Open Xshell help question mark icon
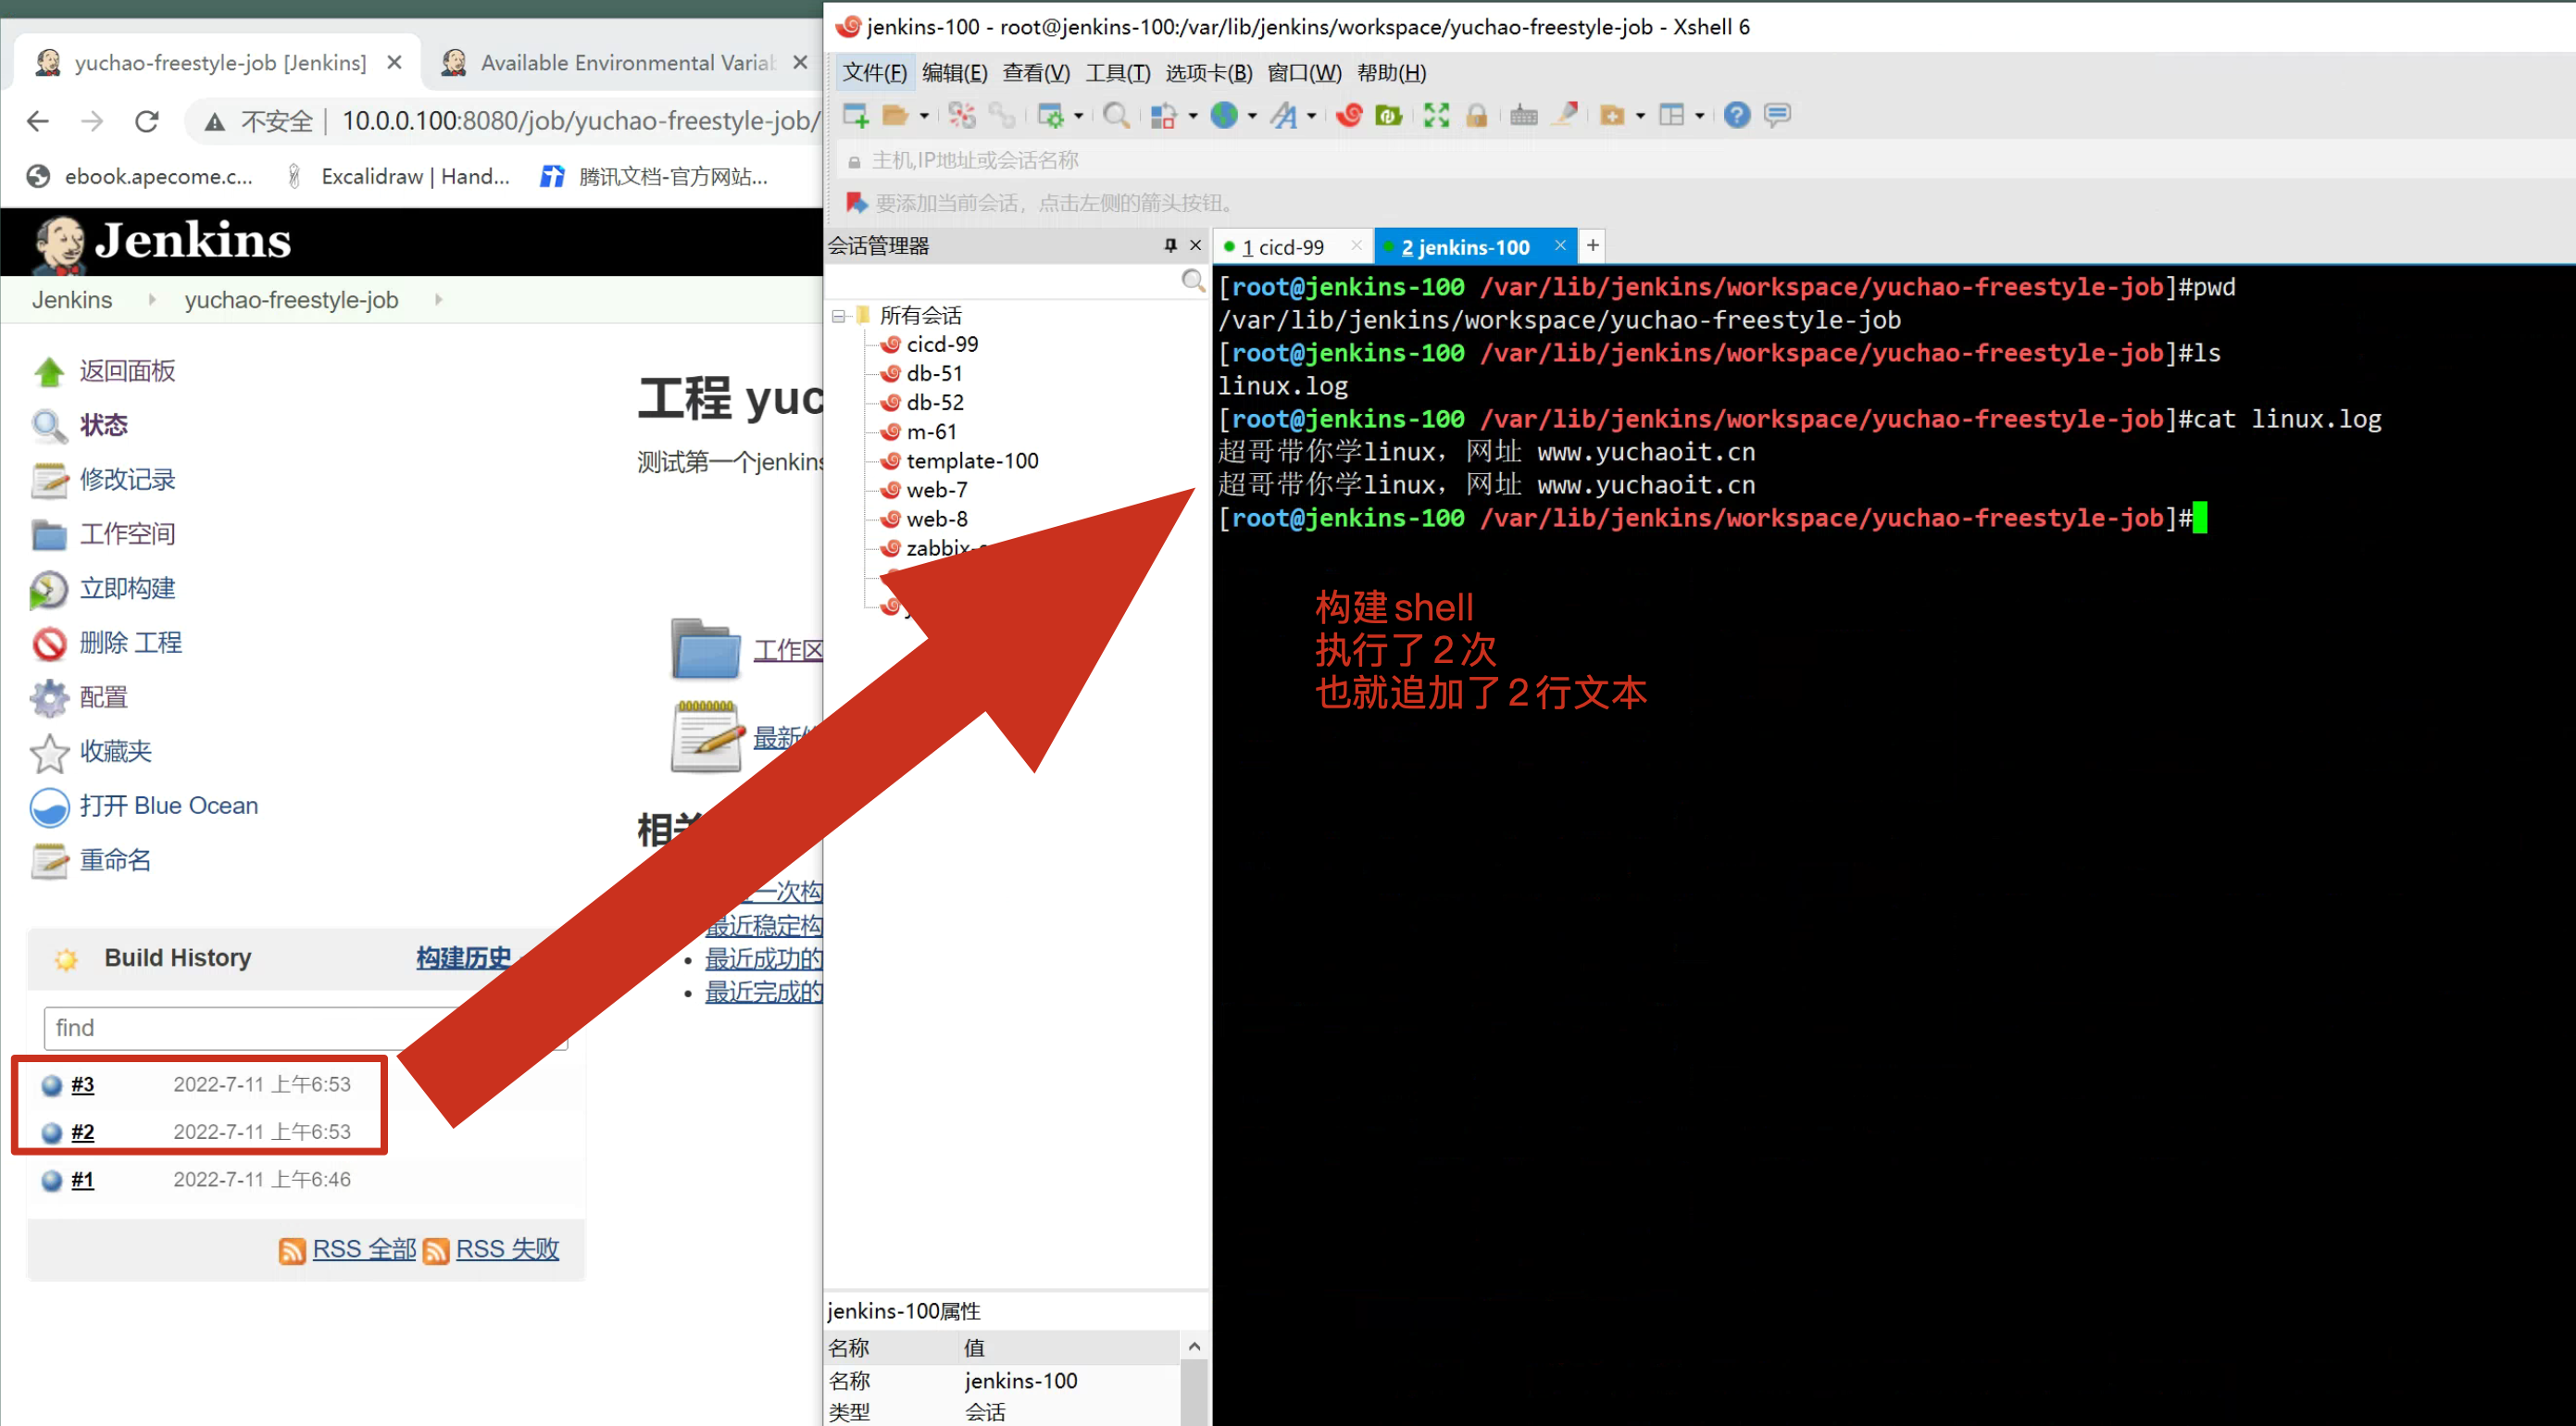The width and height of the screenshot is (2576, 1426). coord(1737,115)
